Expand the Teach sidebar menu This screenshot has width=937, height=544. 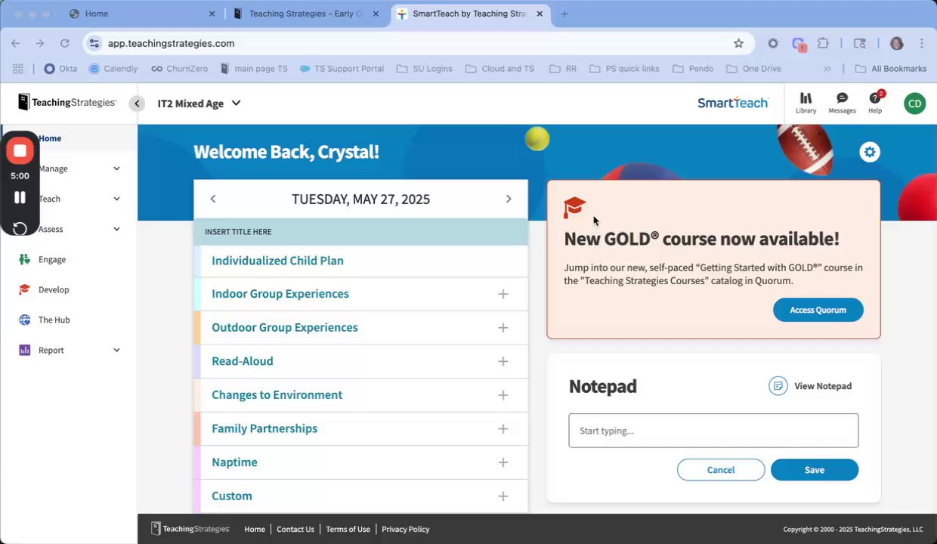tap(116, 199)
